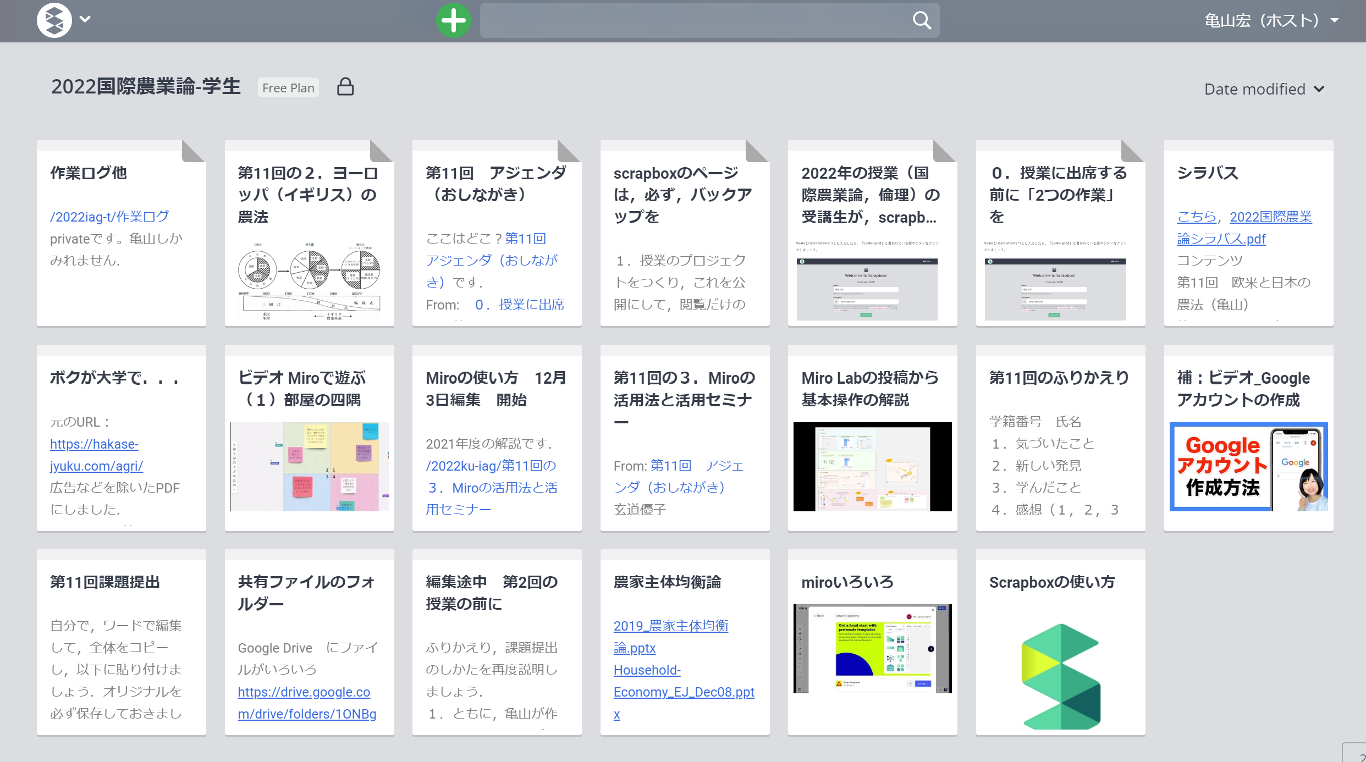The height and width of the screenshot is (762, 1366).
Task: Expand the project menu chevron beside logo
Action: (85, 19)
